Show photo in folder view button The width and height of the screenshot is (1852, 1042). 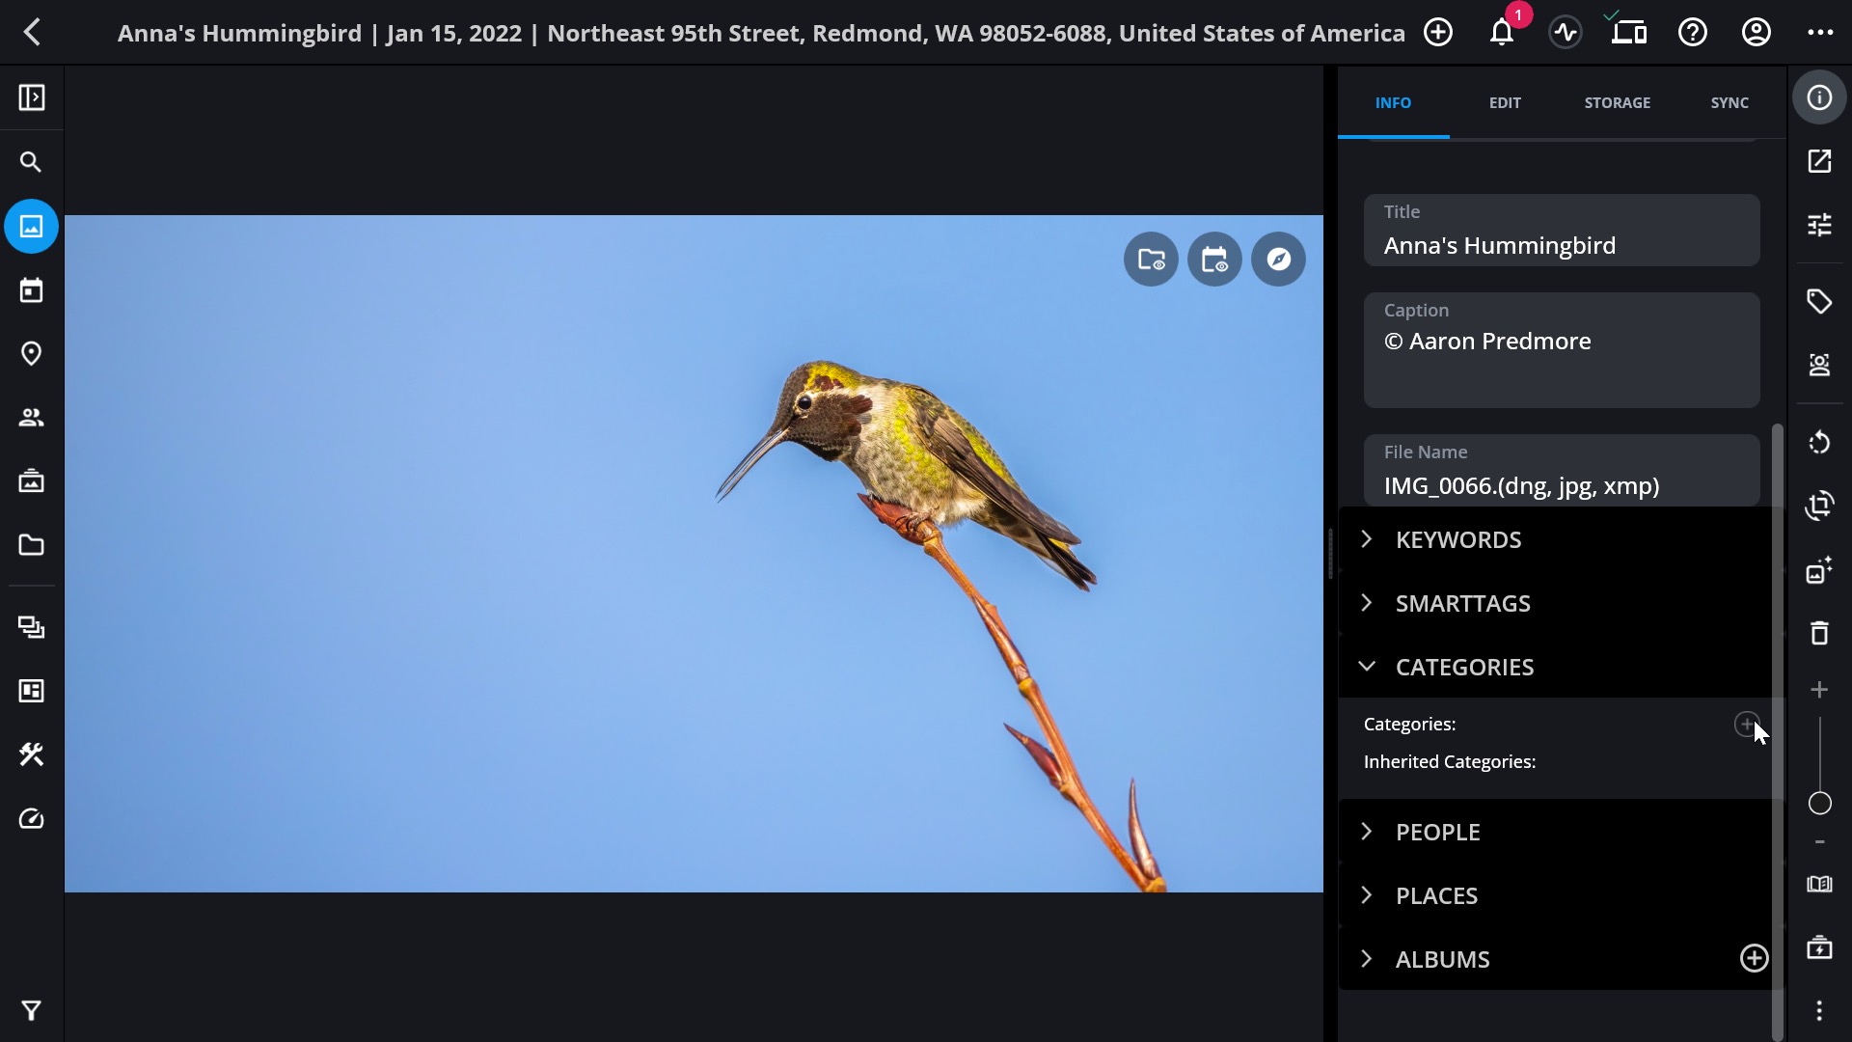[1151, 260]
